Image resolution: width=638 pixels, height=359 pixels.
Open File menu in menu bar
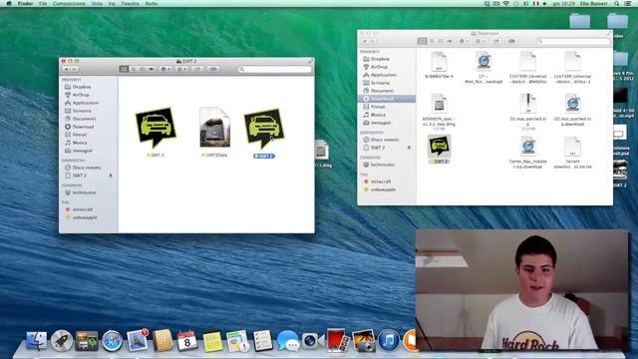(43, 3)
